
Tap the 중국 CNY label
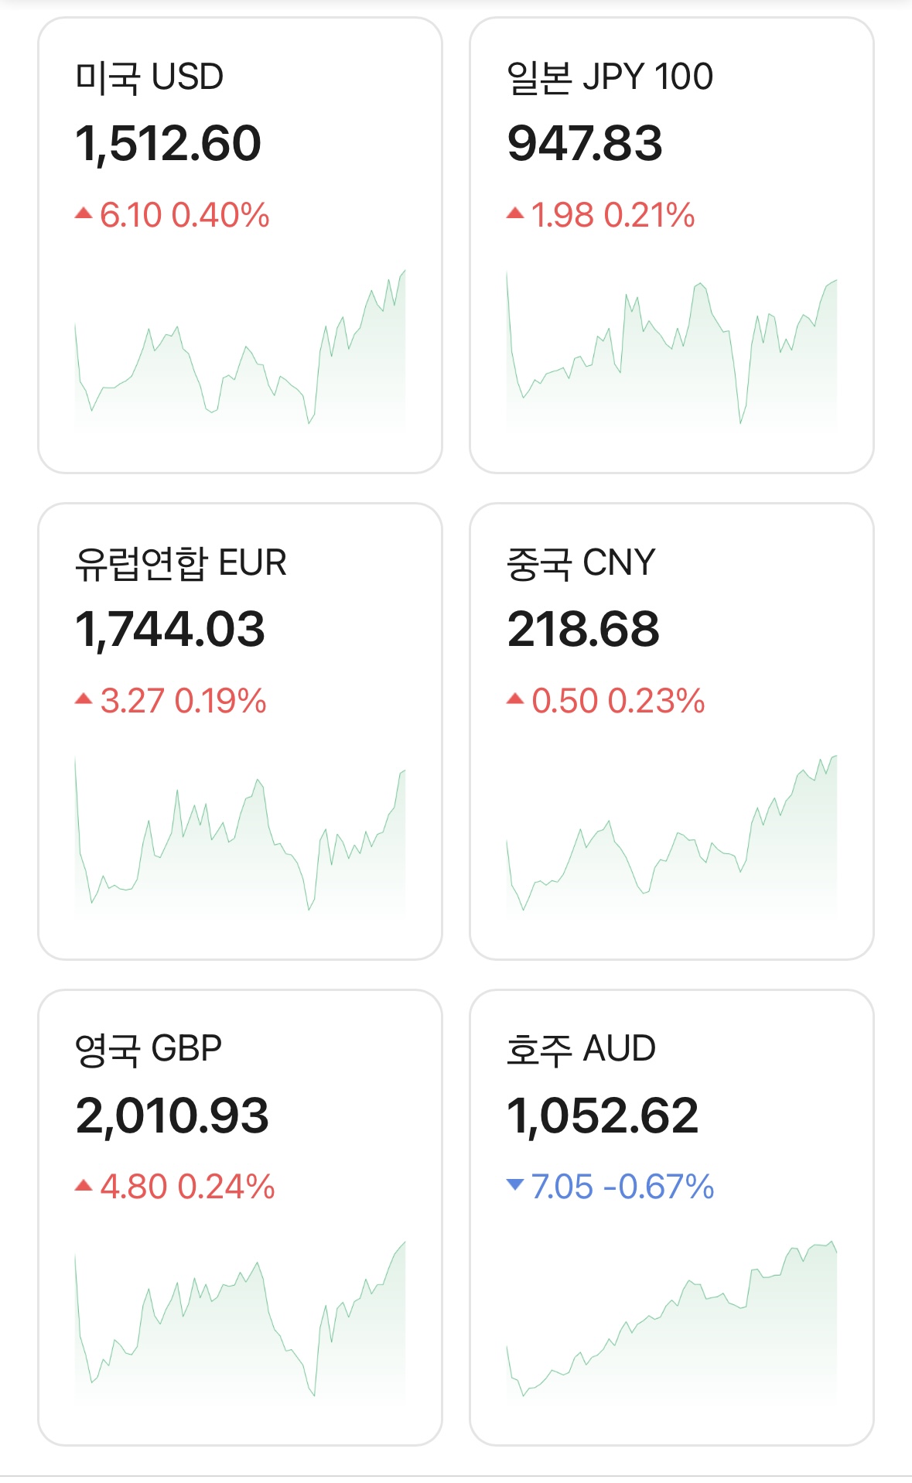pos(581,563)
